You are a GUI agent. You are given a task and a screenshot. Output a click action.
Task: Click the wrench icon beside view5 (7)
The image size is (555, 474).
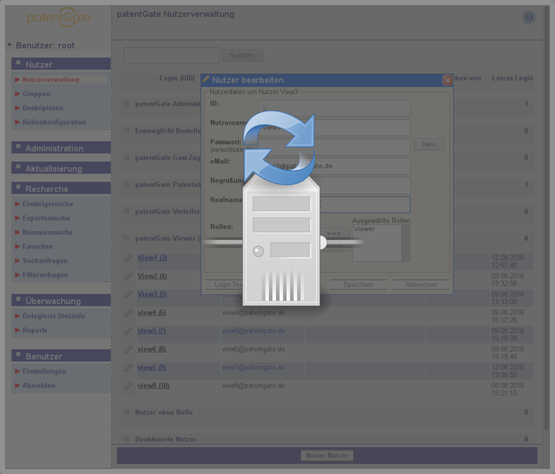128,331
